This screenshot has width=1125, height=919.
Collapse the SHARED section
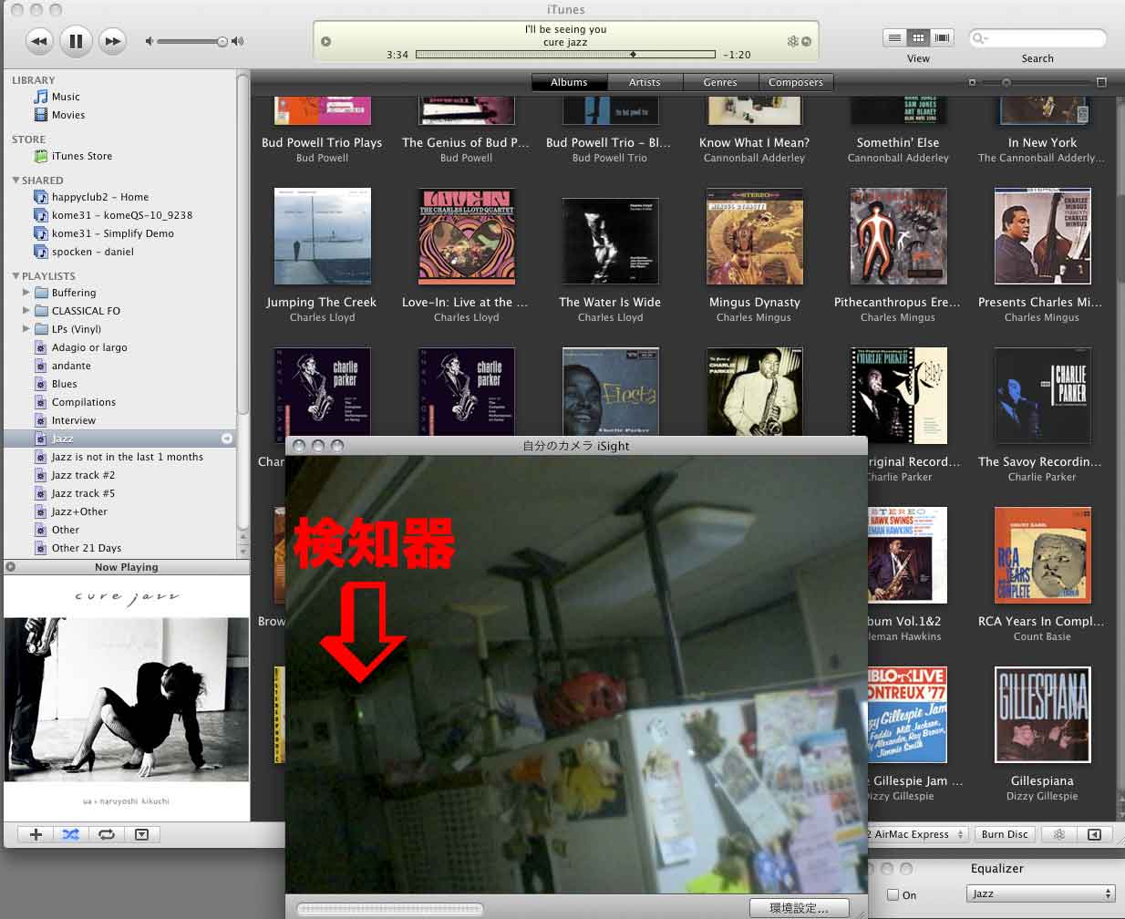tap(15, 180)
